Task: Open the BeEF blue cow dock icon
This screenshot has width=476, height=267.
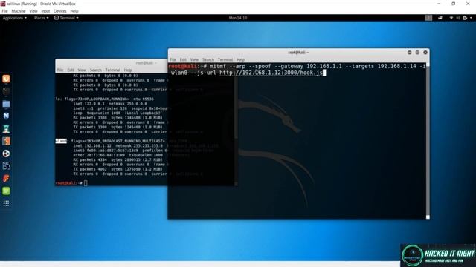Action: click(6, 166)
